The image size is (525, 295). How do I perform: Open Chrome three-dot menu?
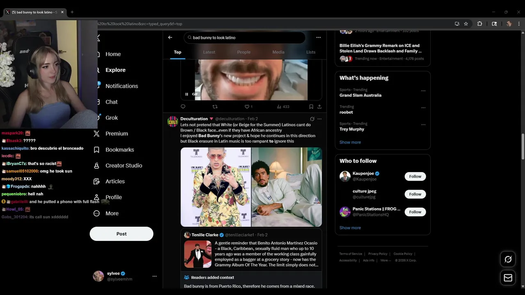(519, 24)
